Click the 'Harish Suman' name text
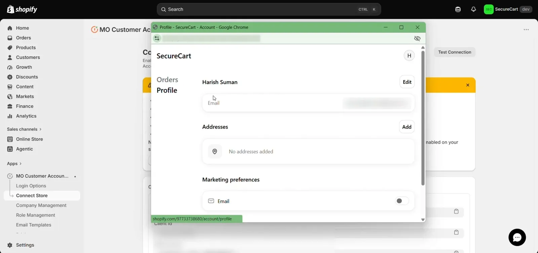Screen dimensions: 538x253 click(220, 82)
